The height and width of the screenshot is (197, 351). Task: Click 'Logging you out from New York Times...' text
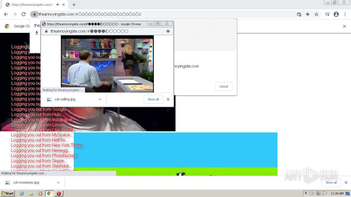click(x=48, y=145)
